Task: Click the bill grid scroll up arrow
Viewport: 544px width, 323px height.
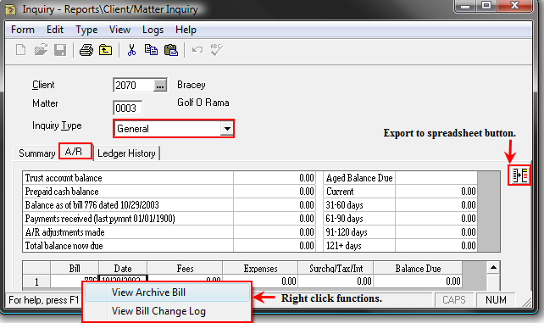Action: click(x=493, y=268)
